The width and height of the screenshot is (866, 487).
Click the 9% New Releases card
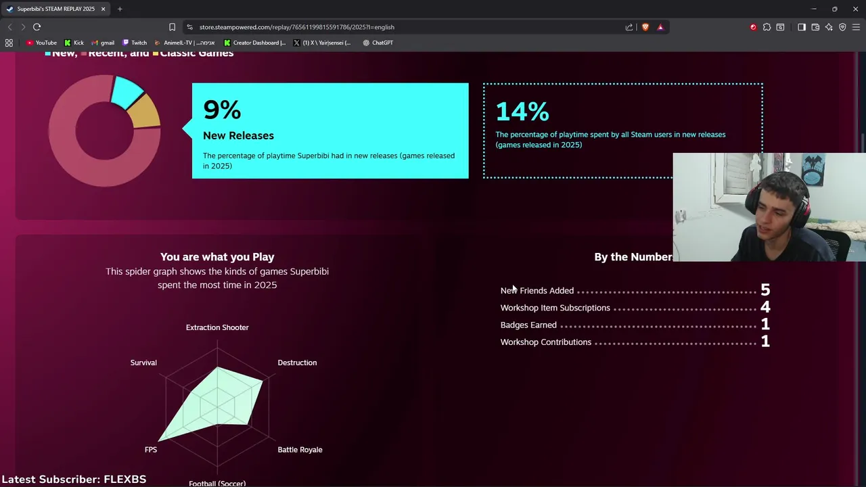[330, 131]
